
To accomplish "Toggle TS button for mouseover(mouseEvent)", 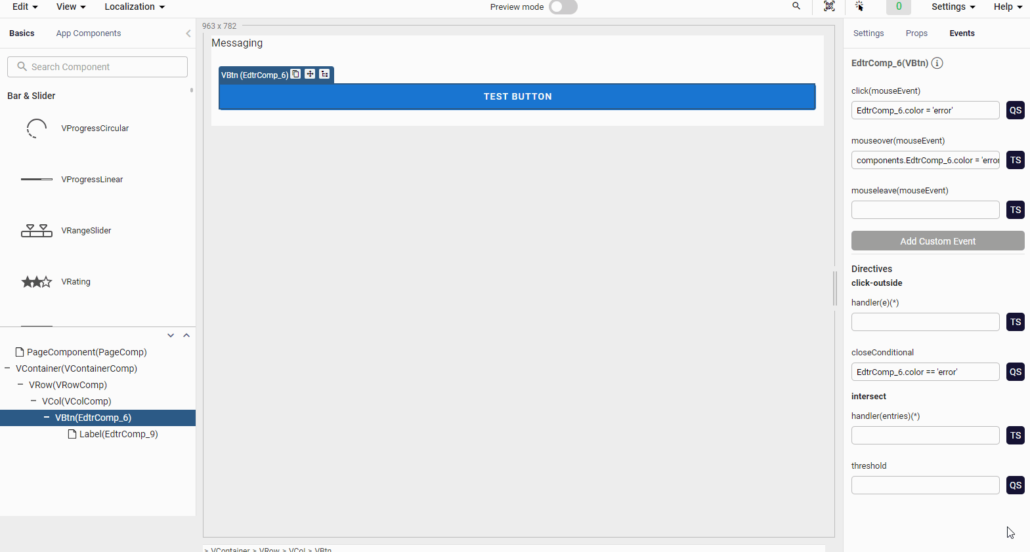I will click(1015, 160).
